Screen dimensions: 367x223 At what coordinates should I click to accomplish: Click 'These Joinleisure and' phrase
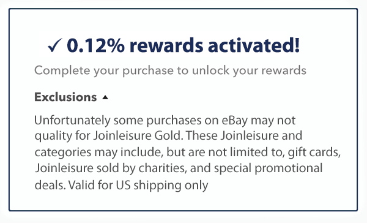click(244, 135)
